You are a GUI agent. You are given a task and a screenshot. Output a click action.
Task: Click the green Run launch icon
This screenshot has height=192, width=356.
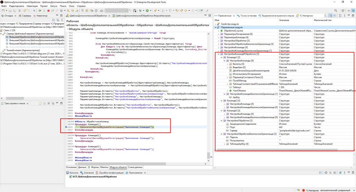click(147, 11)
